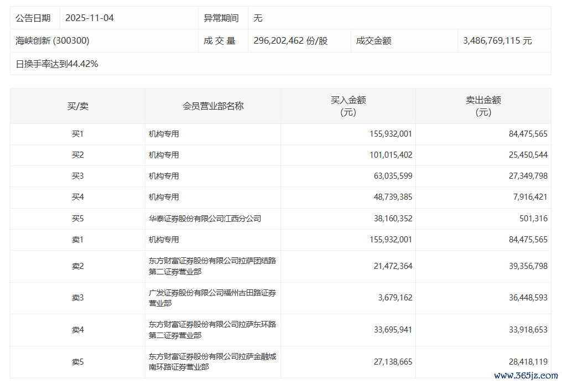Select 155,932,001 in the 卖1 row
This screenshot has height=384, width=562.
click(x=391, y=240)
